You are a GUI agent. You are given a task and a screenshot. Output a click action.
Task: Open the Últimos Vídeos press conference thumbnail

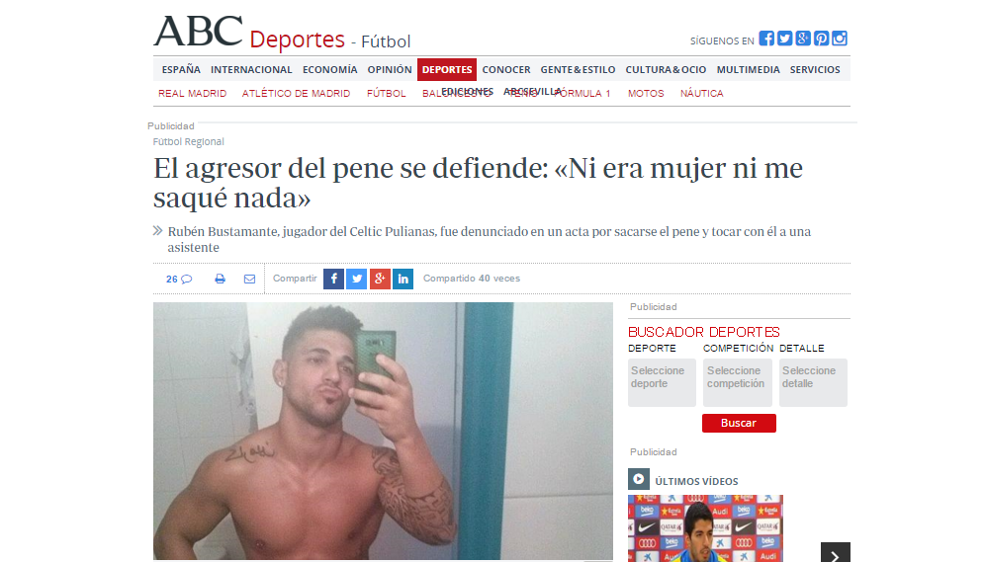click(x=705, y=528)
